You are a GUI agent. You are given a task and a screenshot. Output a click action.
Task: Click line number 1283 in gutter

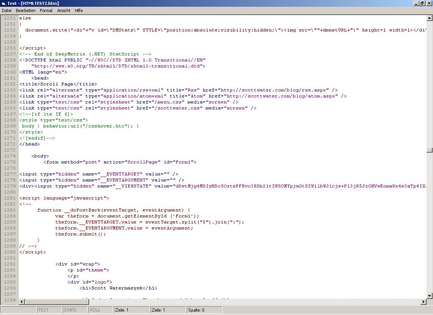coord(10,210)
